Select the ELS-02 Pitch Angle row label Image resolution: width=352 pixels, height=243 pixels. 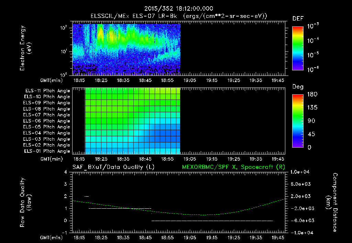47,145
